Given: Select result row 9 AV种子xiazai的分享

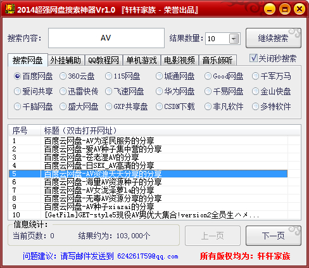Looking at the screenshot, I should coord(148,207).
